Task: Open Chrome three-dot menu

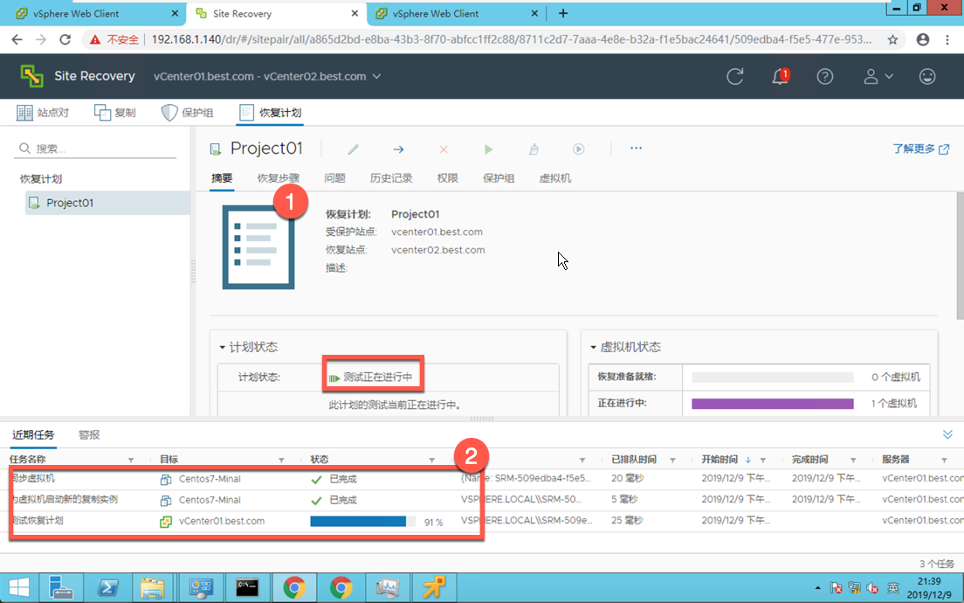Action: (947, 39)
